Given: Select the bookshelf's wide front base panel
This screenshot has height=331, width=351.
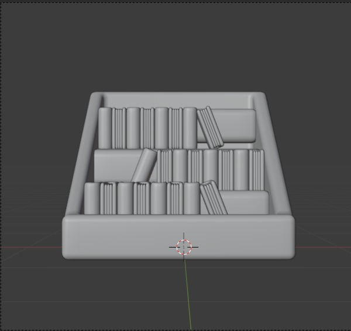Looking at the screenshot, I should point(178,237).
